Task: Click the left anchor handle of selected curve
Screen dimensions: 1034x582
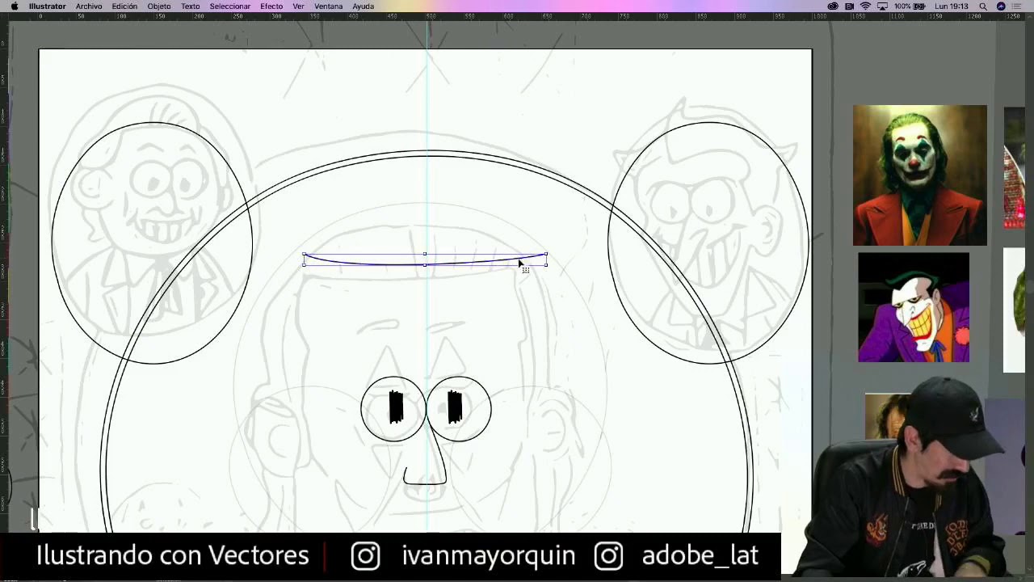Action: coord(304,255)
